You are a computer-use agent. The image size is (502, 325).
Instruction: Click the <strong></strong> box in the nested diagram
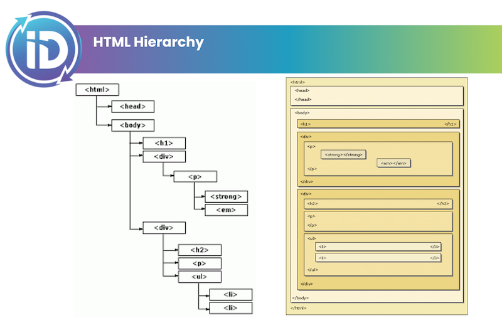click(343, 154)
